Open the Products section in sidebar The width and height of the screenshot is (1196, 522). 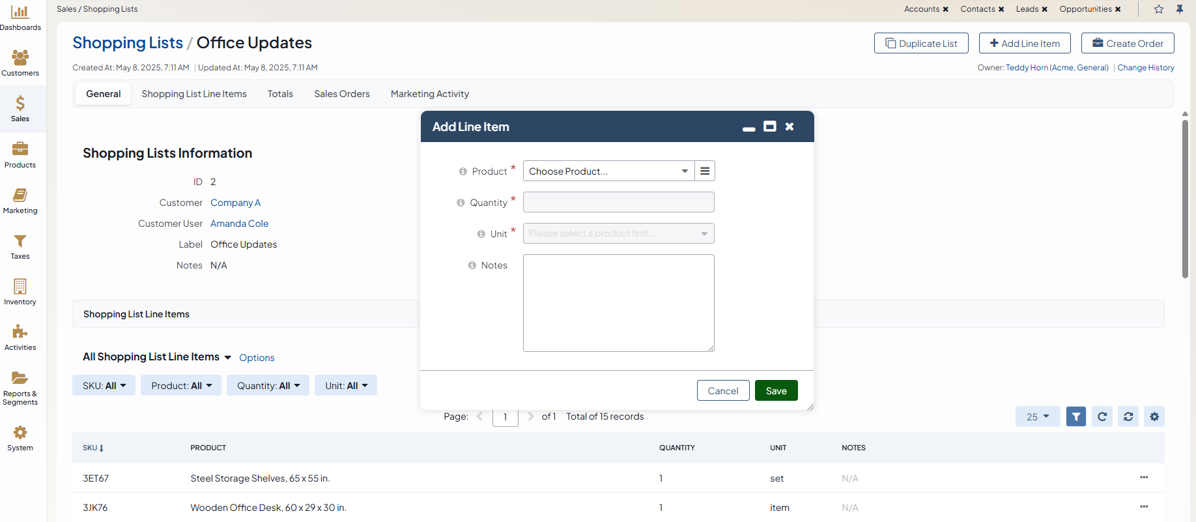(x=20, y=155)
